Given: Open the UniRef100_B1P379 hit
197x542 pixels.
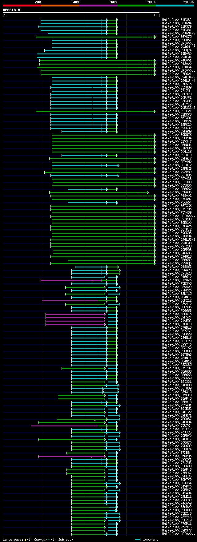Looking at the screenshot, I should tap(177, 27).
